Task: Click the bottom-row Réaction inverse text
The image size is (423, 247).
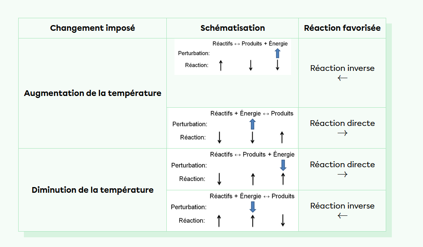Action: 342,206
